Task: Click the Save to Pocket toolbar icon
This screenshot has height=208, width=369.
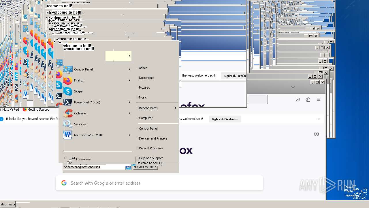Action: (x=298, y=99)
